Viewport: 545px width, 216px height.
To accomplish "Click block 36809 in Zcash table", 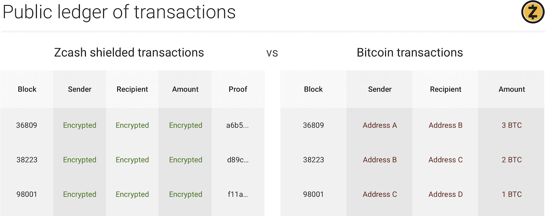I will (27, 126).
